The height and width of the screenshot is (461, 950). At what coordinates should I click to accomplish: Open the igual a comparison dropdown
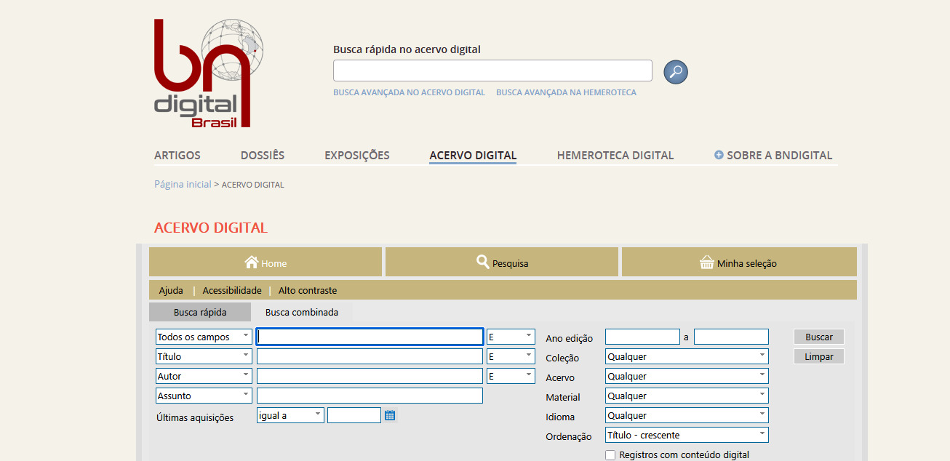(290, 414)
